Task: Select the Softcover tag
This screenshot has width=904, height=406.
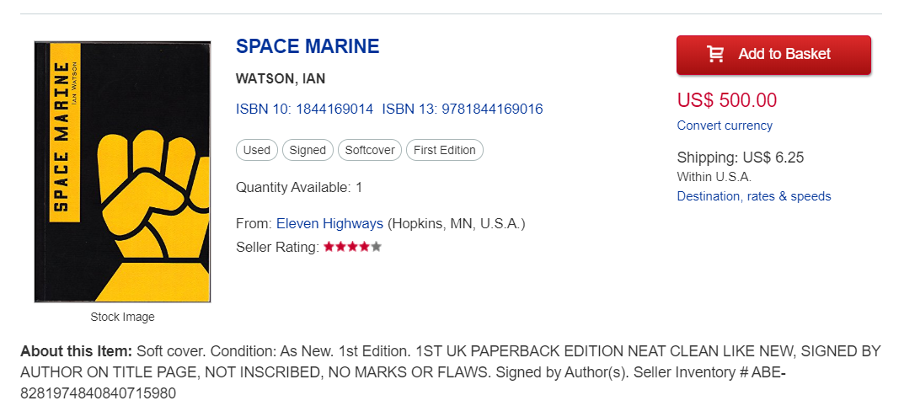Action: [x=370, y=150]
